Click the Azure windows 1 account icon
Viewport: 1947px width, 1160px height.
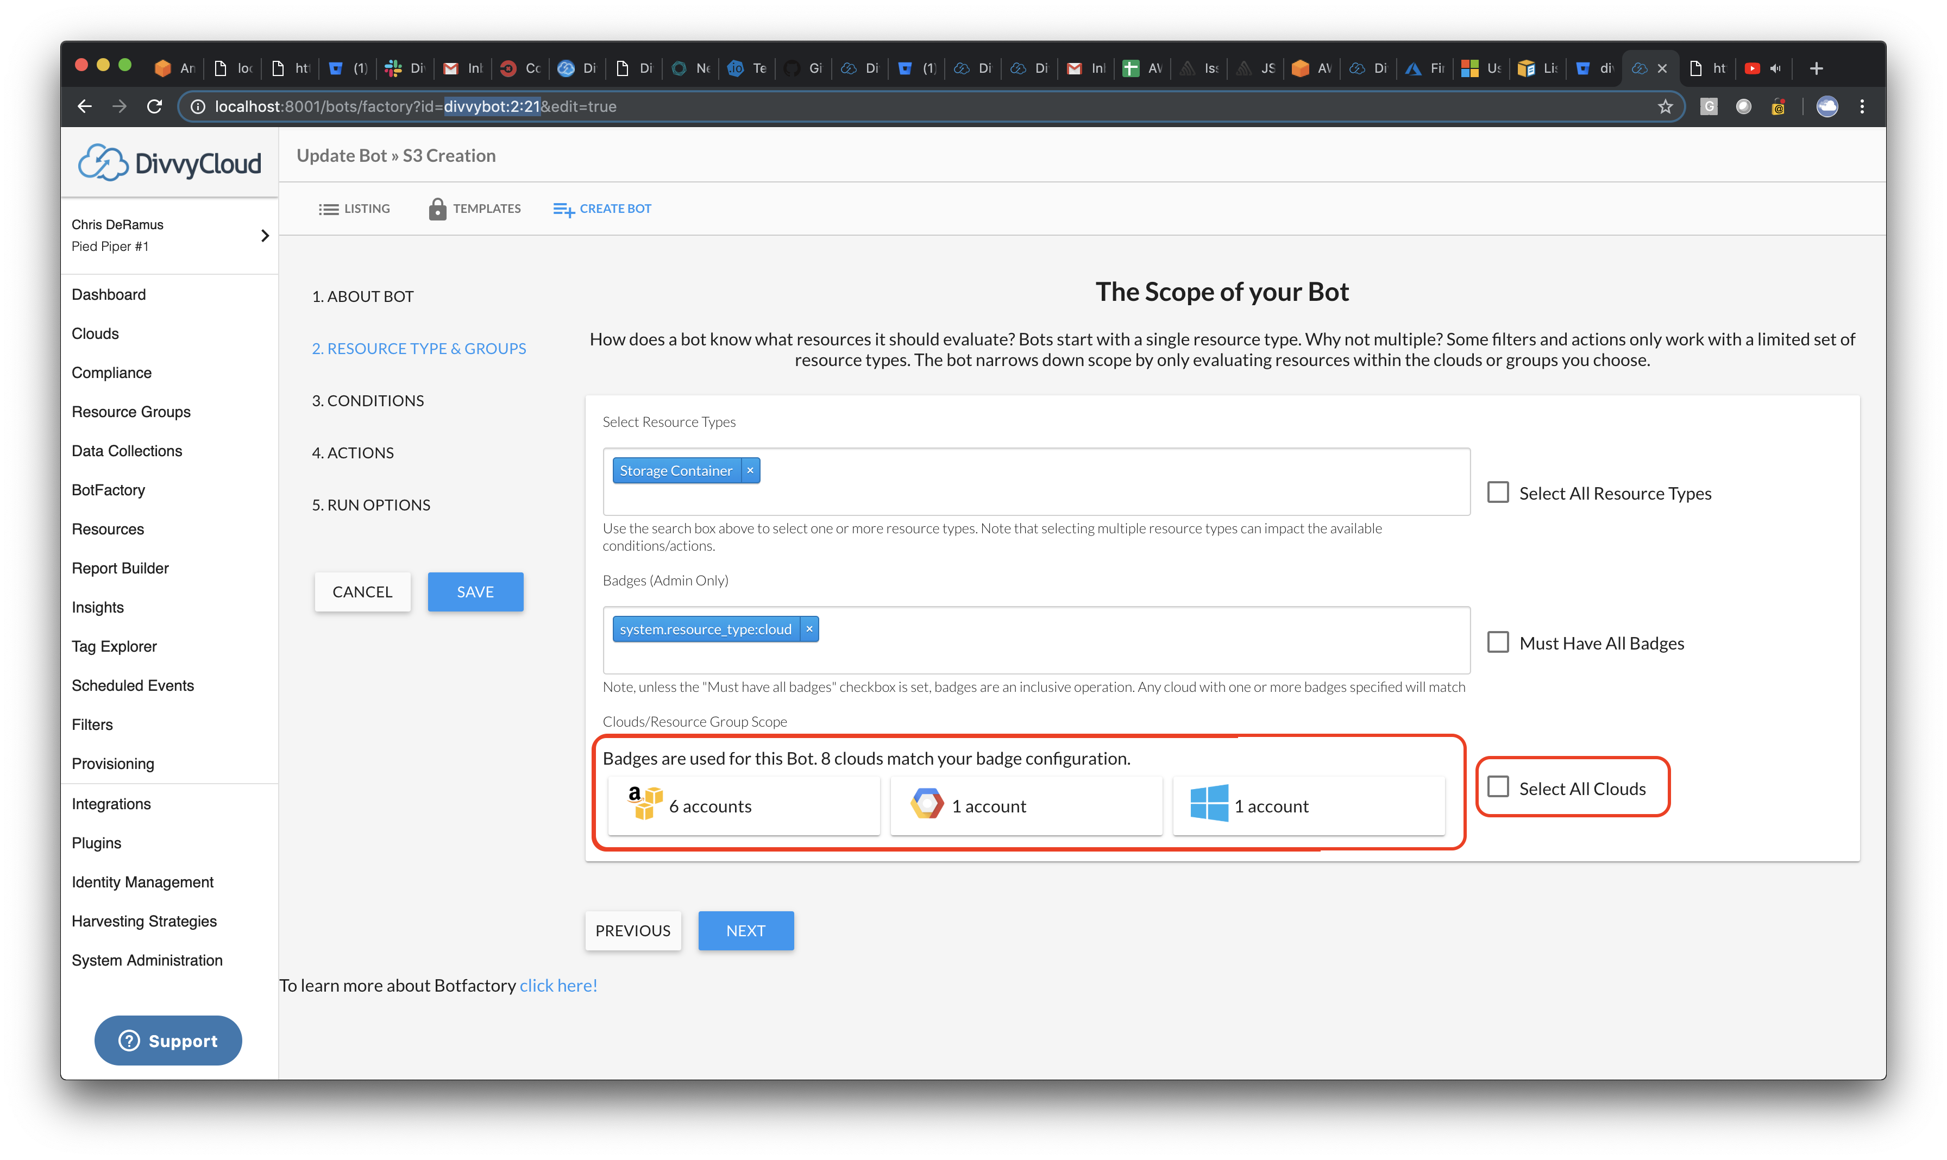[x=1209, y=804]
